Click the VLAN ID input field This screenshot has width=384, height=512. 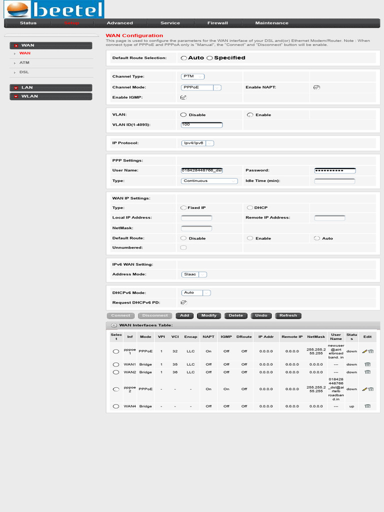(202, 124)
